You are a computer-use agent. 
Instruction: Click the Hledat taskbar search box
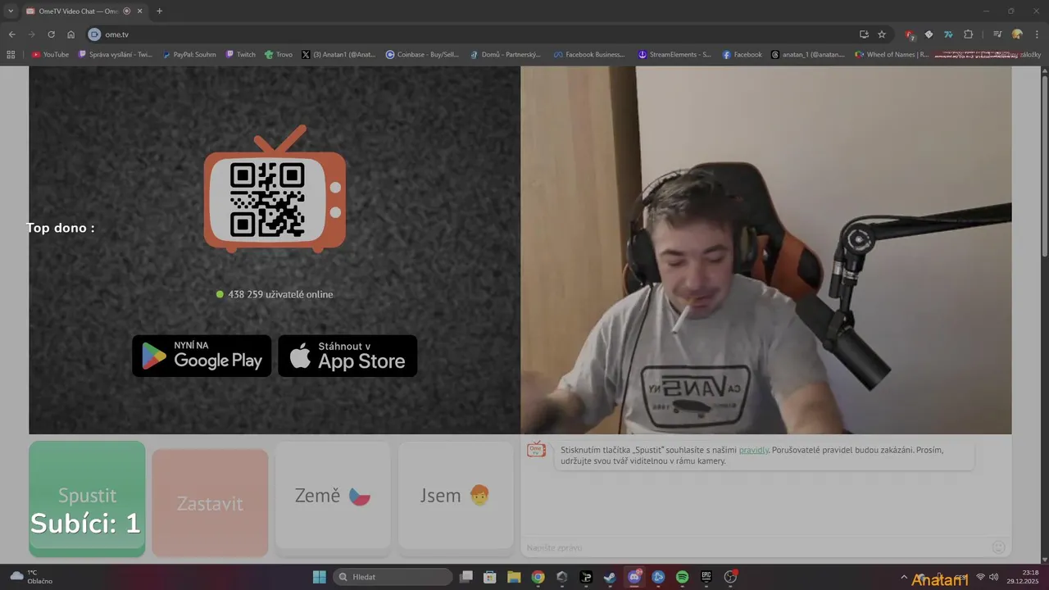(x=393, y=577)
